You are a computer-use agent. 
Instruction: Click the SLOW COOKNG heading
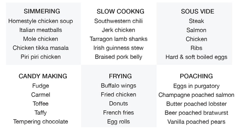click(x=120, y=12)
